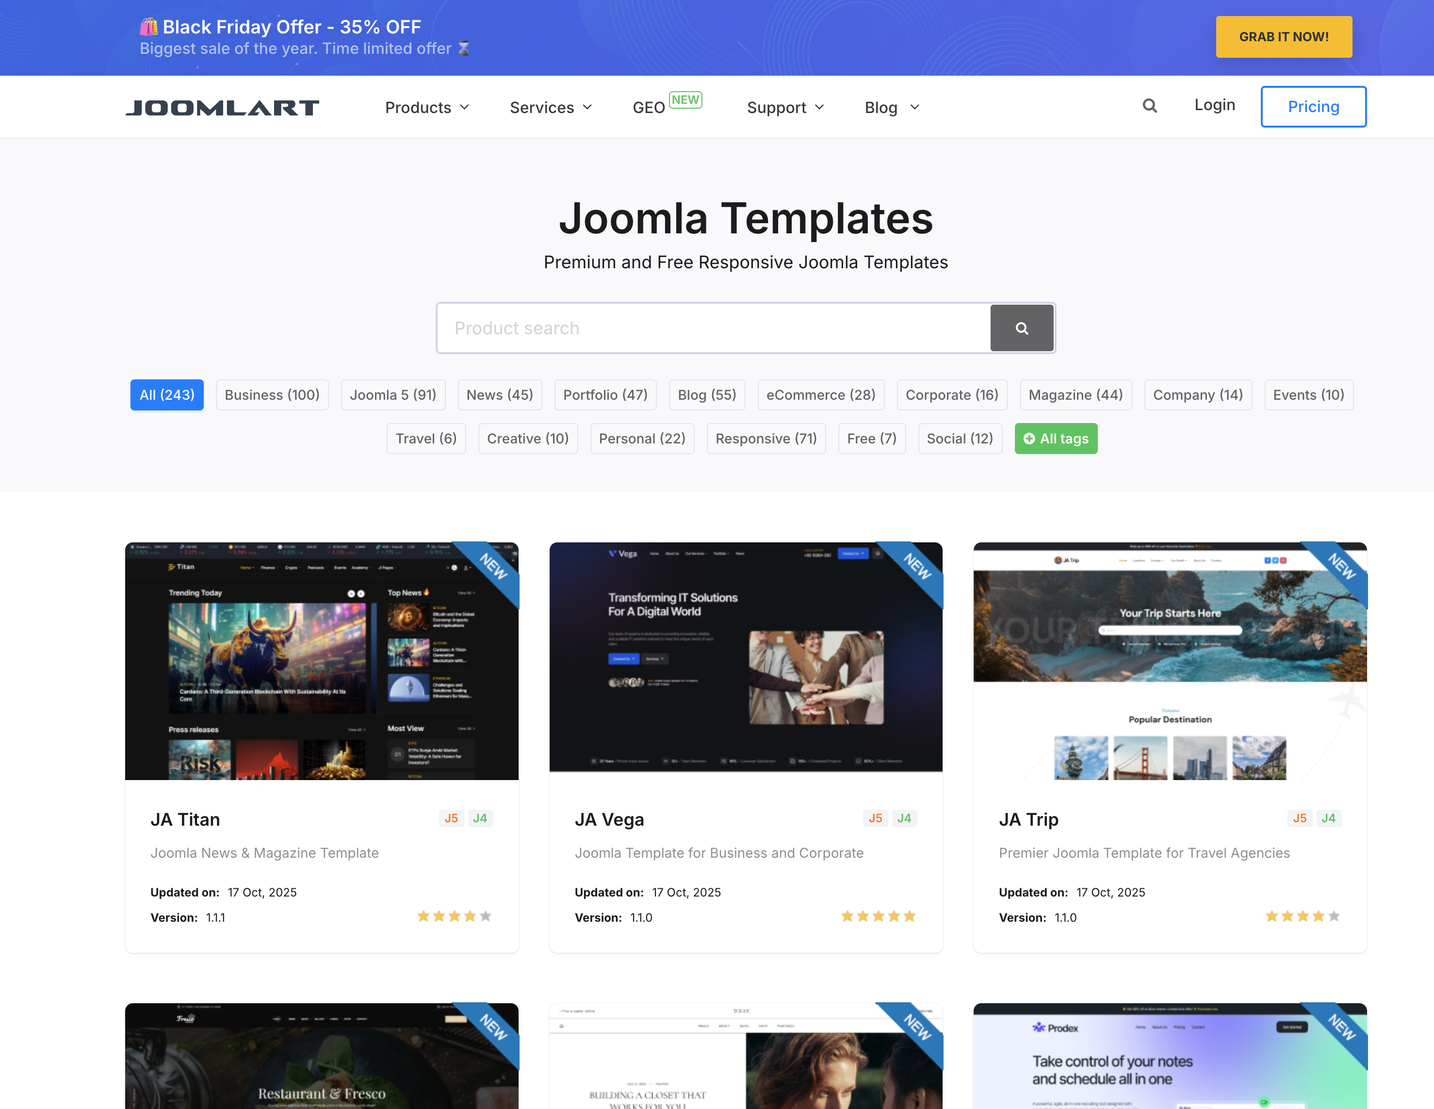Click the Pricing button
This screenshot has height=1109, width=1434.
point(1313,106)
